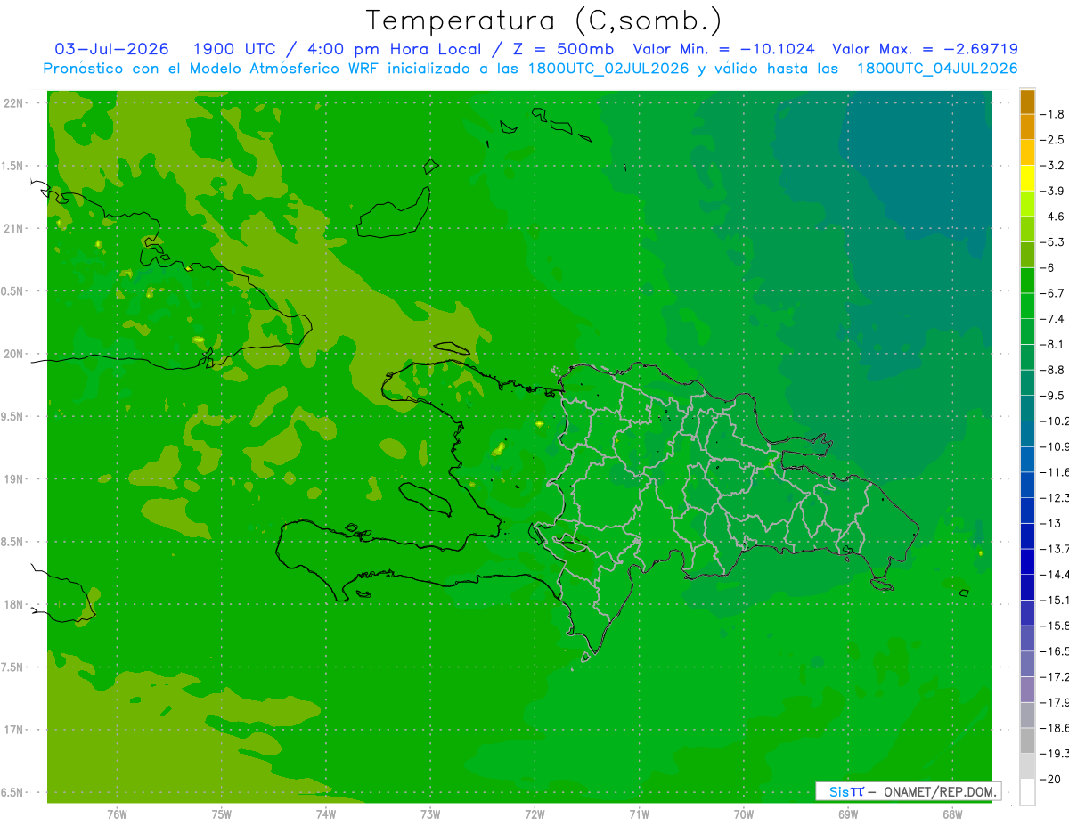This screenshot has width=1069, height=826.
Task: Click the '-13' legend value
Action: (x=1050, y=523)
